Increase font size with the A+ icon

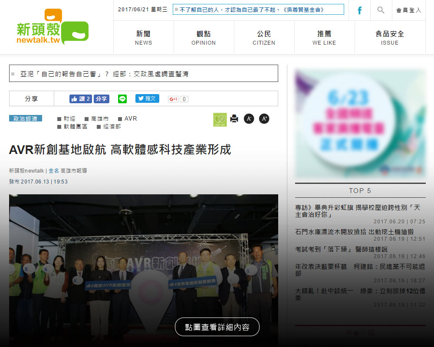[264, 118]
